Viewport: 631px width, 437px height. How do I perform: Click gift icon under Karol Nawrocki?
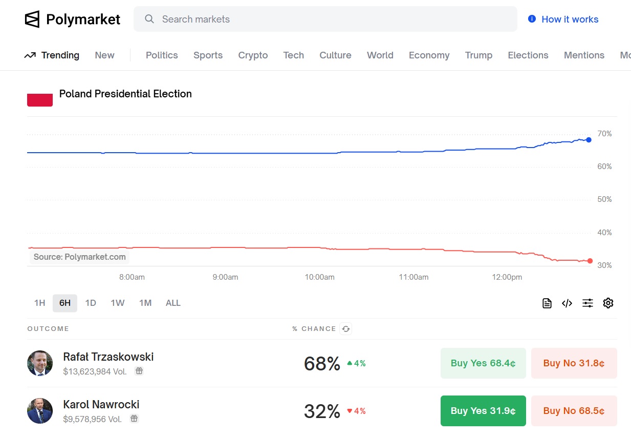click(134, 419)
